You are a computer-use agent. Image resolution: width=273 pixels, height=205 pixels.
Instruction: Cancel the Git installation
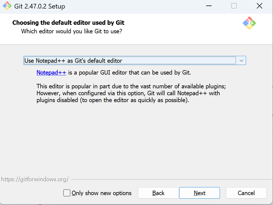coord(246,193)
